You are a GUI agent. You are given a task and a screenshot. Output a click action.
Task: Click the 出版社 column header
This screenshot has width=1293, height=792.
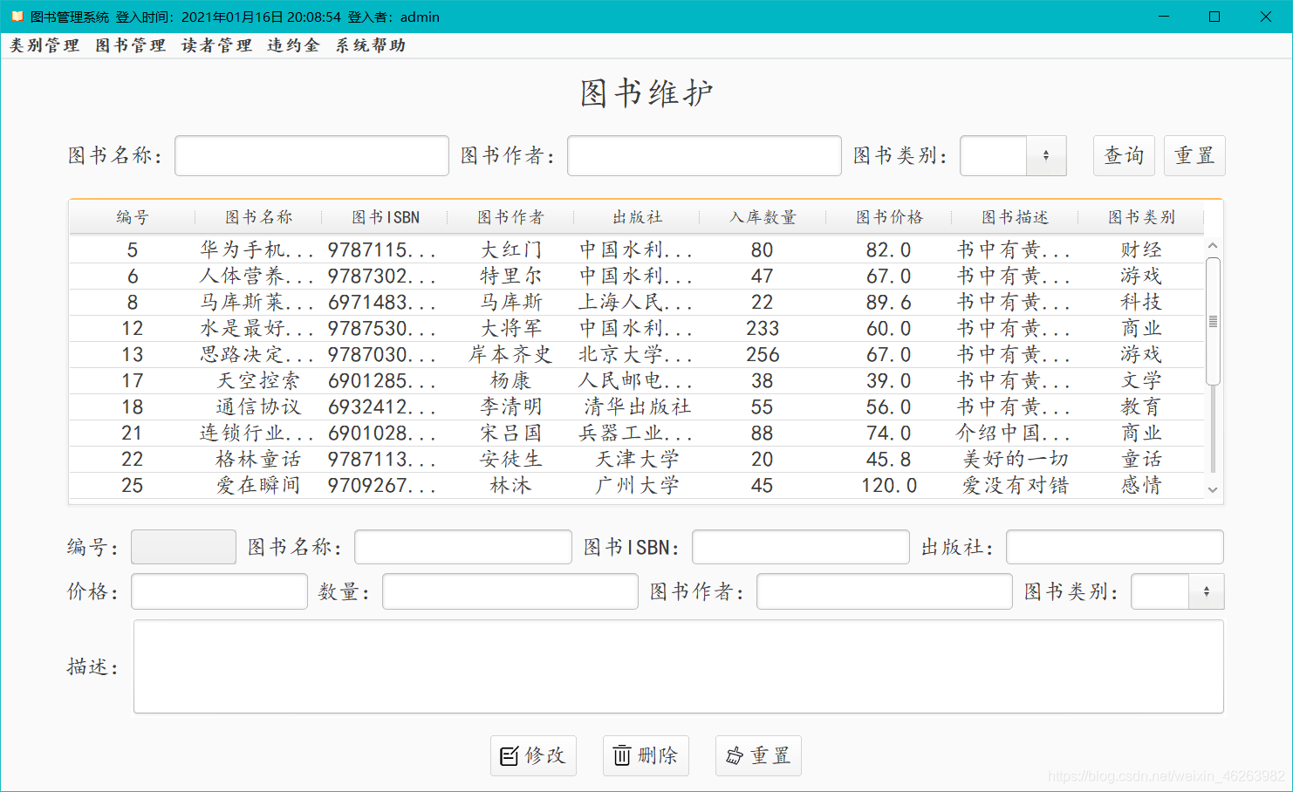pos(637,217)
